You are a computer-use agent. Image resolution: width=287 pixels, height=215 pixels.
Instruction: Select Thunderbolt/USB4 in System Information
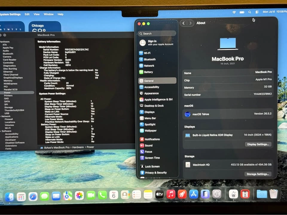(14, 110)
